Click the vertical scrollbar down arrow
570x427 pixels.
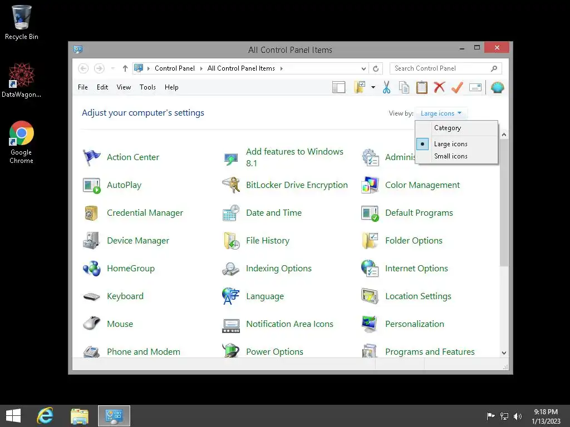coord(504,353)
